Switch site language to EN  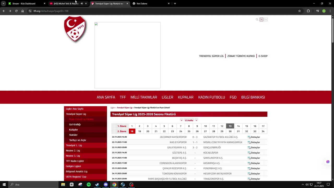[x=266, y=20]
